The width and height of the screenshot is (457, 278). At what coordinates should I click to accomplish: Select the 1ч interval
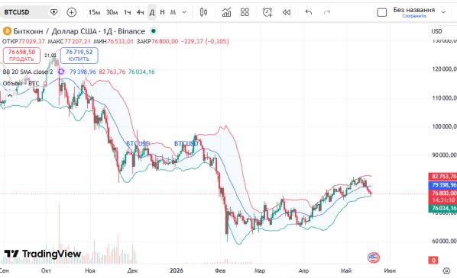[127, 12]
